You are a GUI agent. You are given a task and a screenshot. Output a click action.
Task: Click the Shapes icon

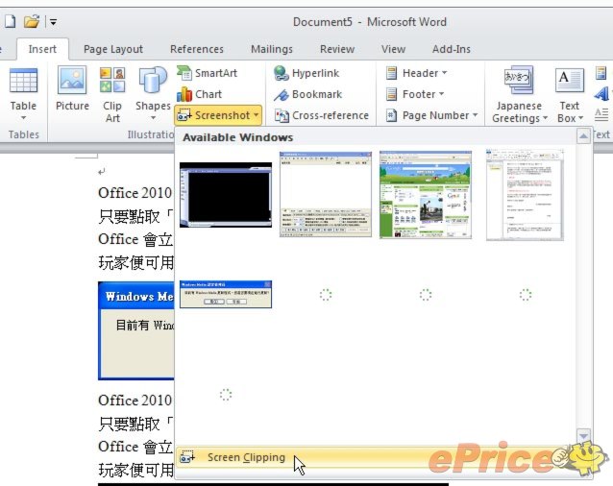click(x=153, y=80)
